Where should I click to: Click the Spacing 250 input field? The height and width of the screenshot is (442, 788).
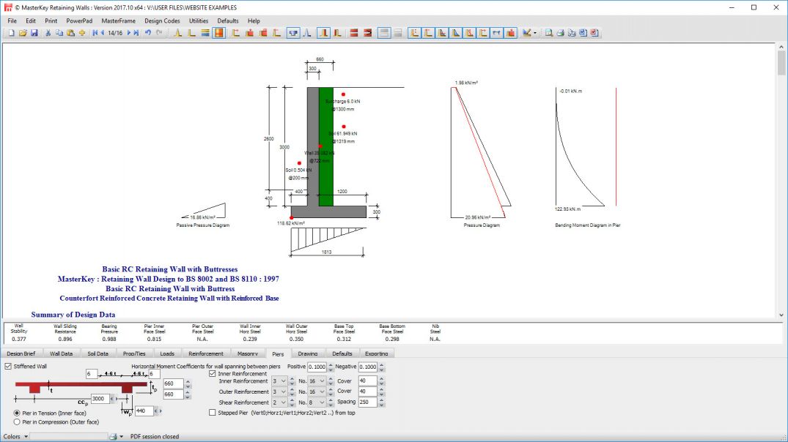(x=367, y=402)
